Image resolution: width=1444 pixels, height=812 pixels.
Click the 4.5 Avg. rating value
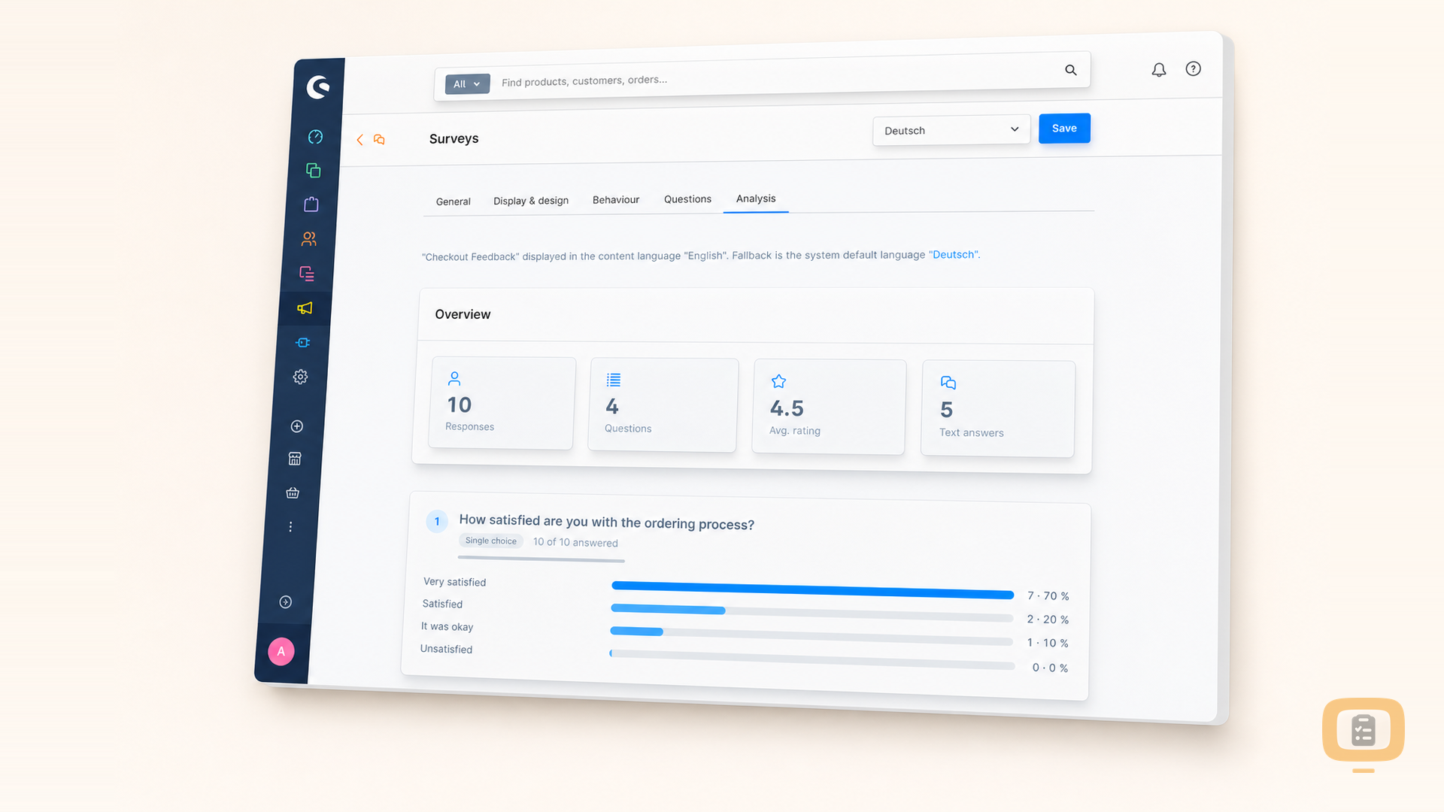787,408
